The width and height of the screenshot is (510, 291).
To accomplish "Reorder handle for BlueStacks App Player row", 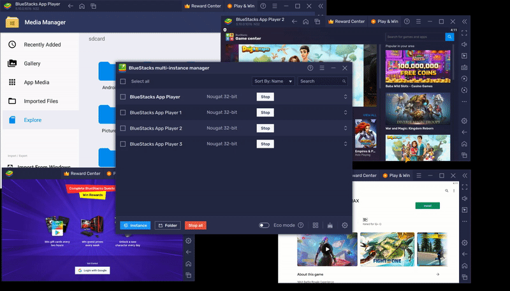I will click(346, 97).
